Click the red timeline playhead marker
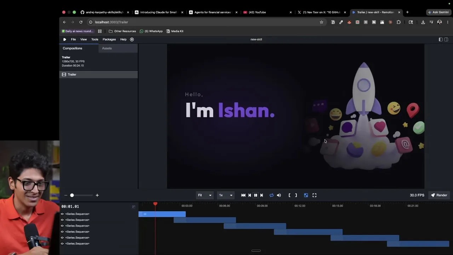453x255 pixels. point(155,204)
